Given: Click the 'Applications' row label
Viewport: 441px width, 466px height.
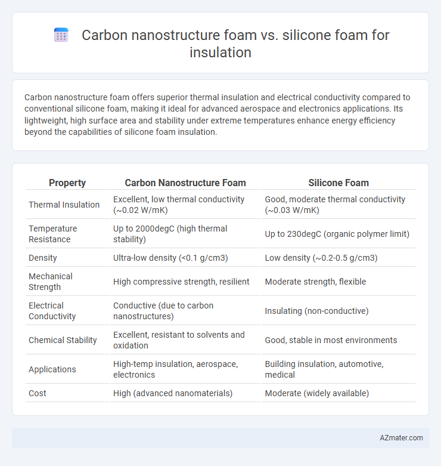Looking at the screenshot, I should coord(67,369).
